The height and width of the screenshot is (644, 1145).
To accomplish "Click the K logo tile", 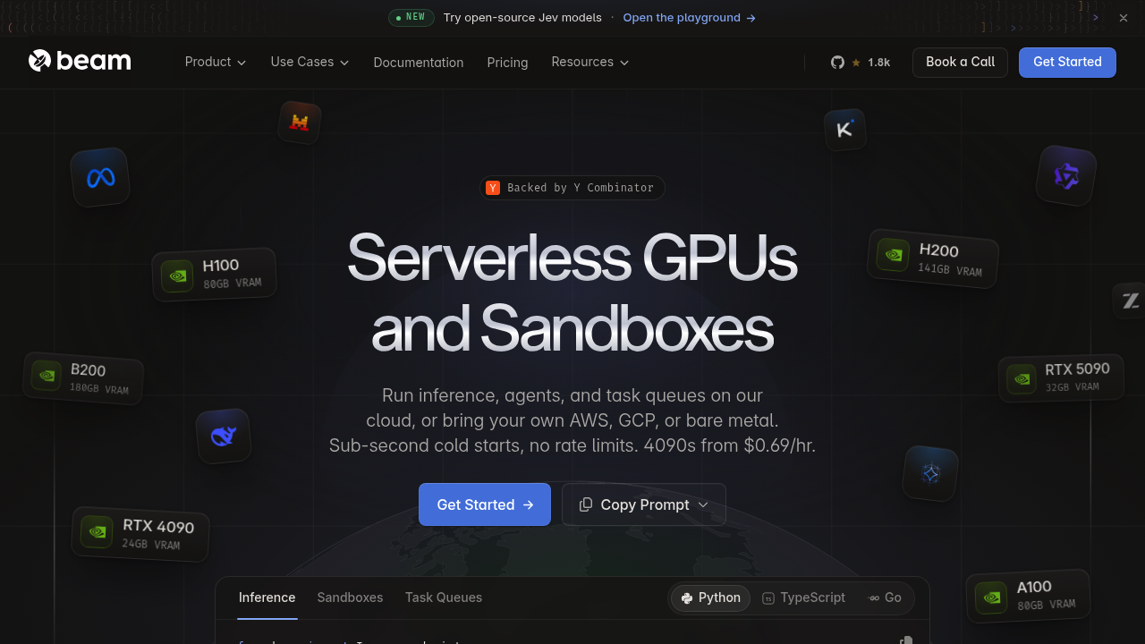I will tap(844, 130).
